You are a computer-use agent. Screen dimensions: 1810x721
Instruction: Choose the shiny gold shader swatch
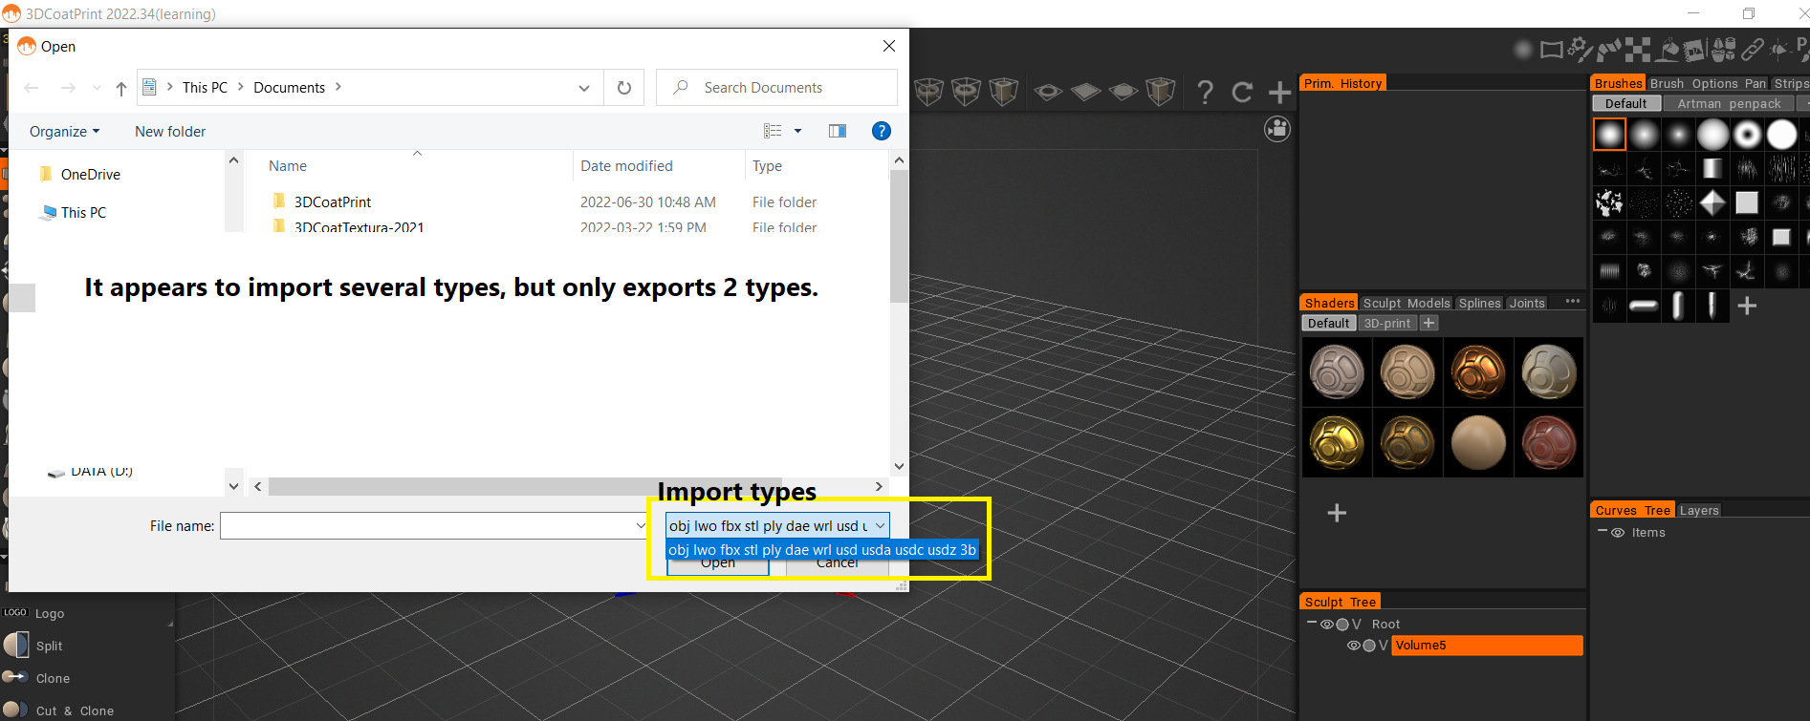(x=1337, y=442)
